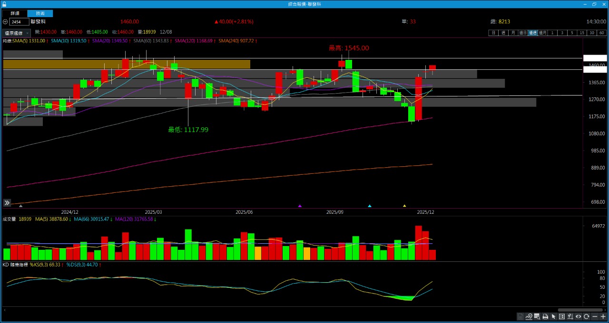This screenshot has width=609, height=323.
Task: Zoom in chart with plus icon
Action: click(603, 316)
